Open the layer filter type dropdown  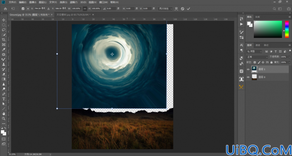[x=254, y=51]
